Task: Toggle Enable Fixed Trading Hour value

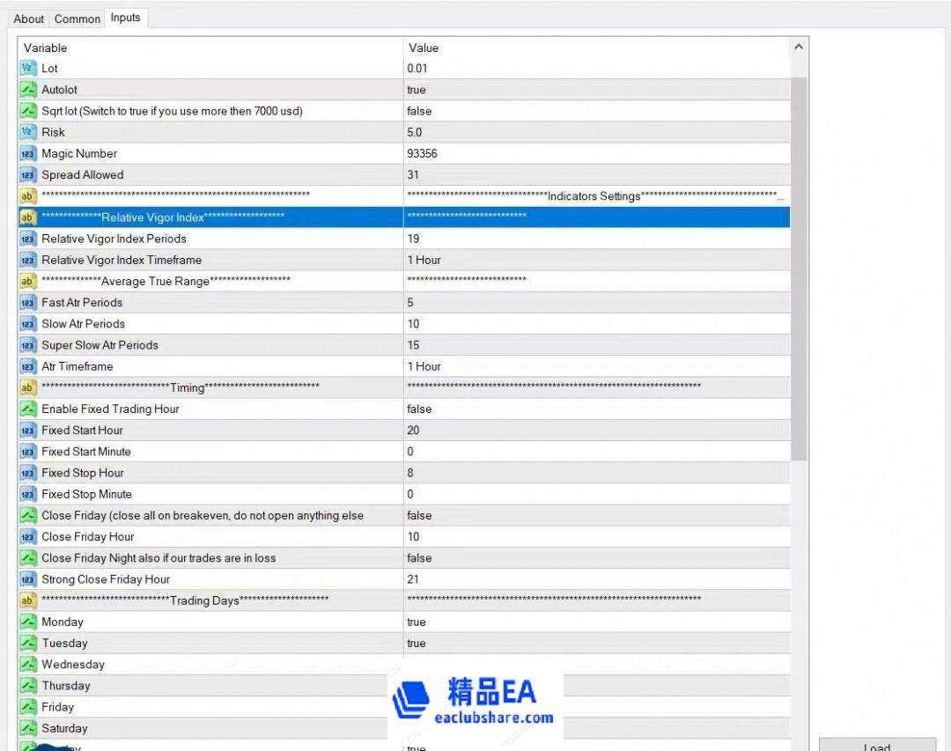Action: pos(596,409)
